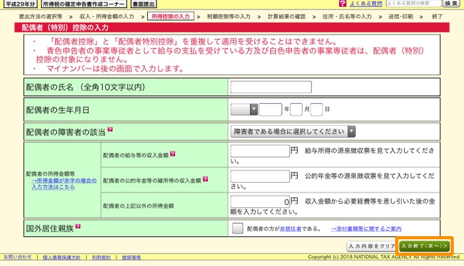Open help icon beside 配偶者の障害者の該当
The image size is (464, 266).
tap(110, 129)
